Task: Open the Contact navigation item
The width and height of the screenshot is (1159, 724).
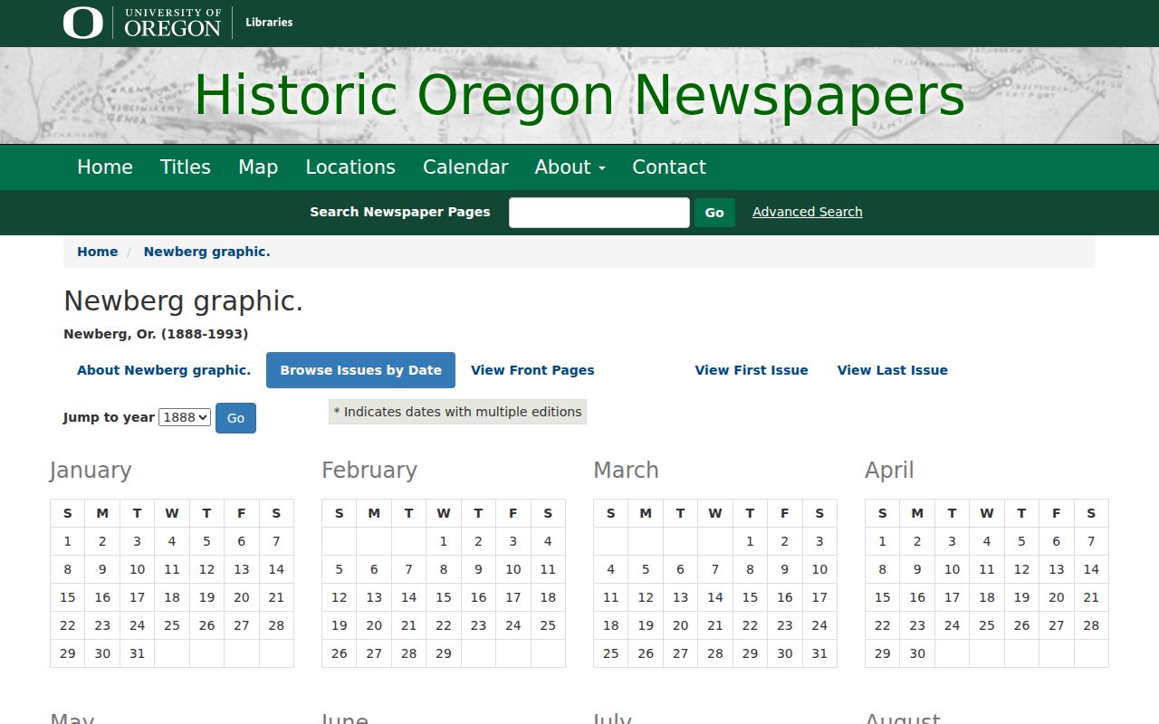Action: [x=669, y=167]
